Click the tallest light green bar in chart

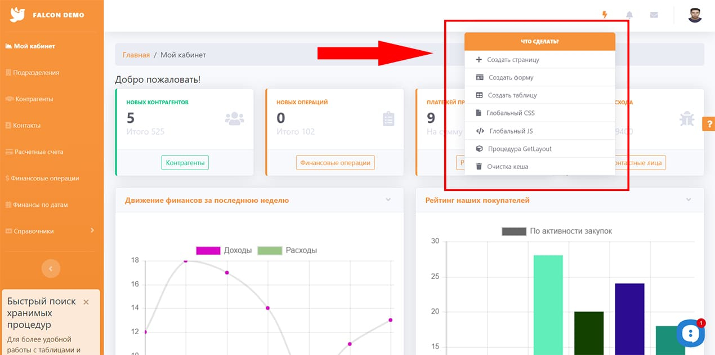tap(548, 305)
